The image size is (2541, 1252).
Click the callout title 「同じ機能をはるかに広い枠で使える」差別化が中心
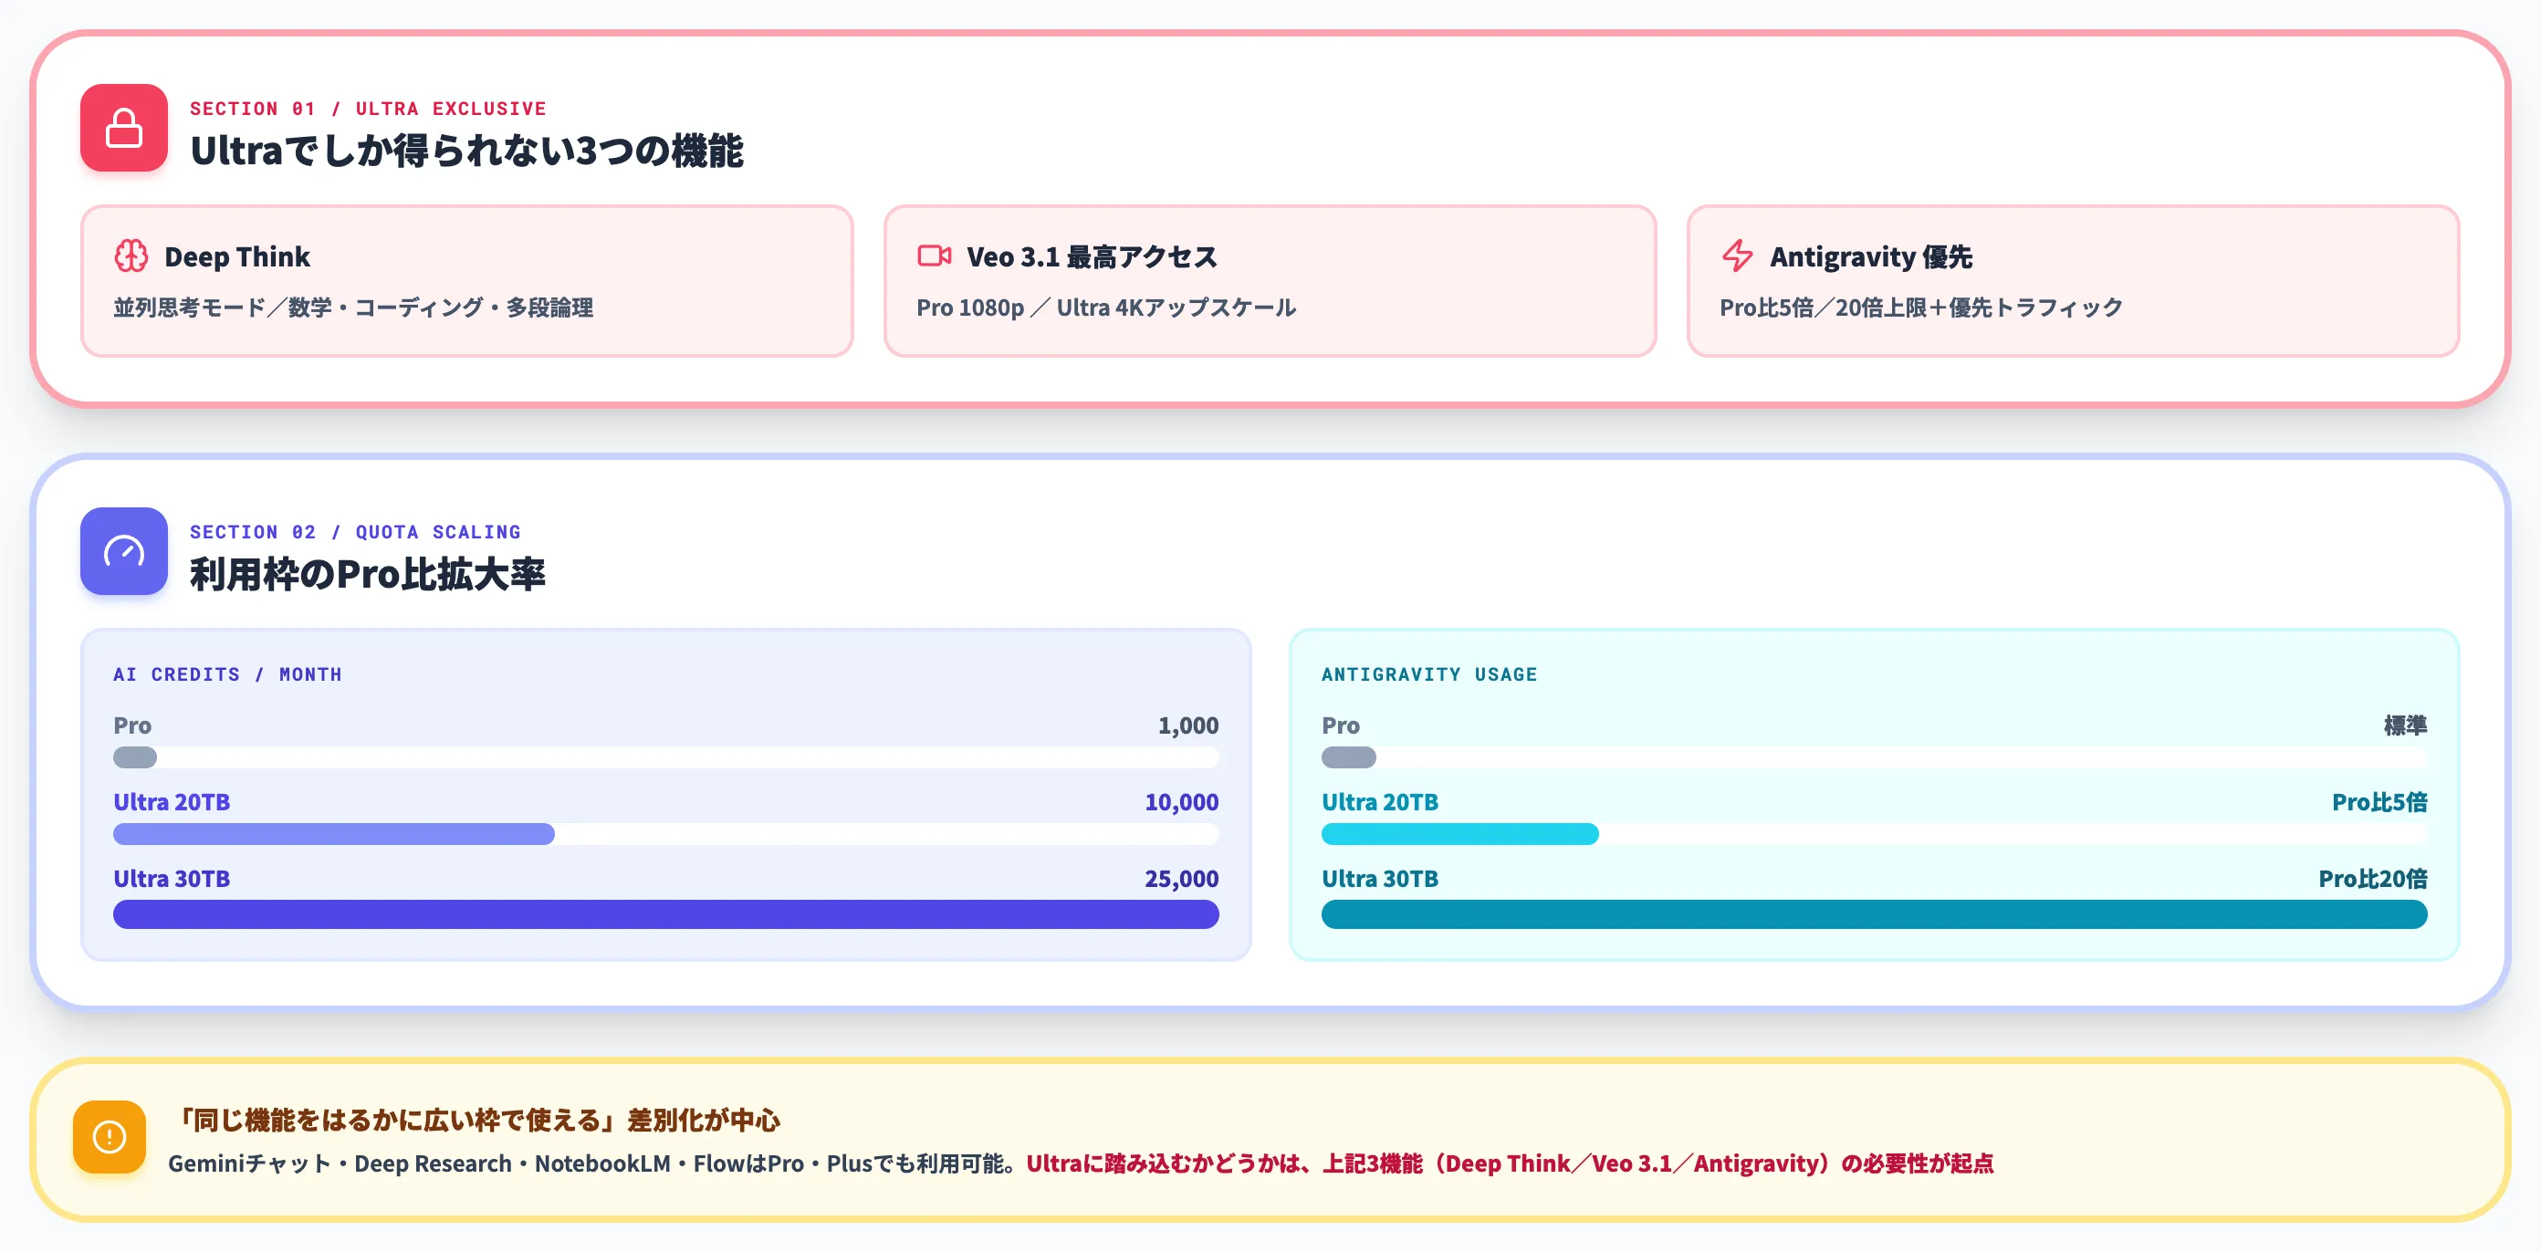(475, 1120)
